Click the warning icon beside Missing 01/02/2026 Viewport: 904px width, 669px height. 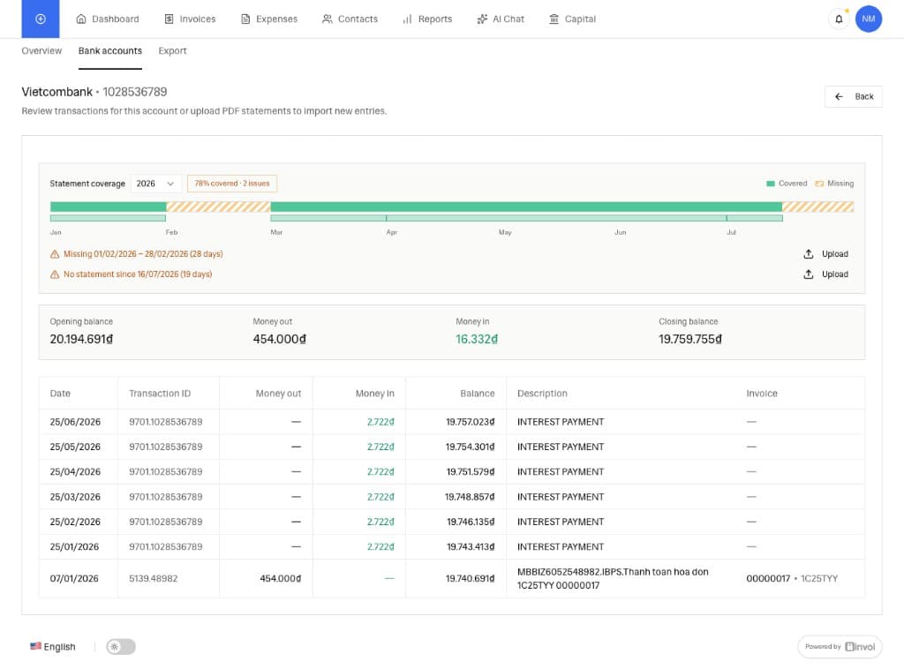click(x=55, y=254)
